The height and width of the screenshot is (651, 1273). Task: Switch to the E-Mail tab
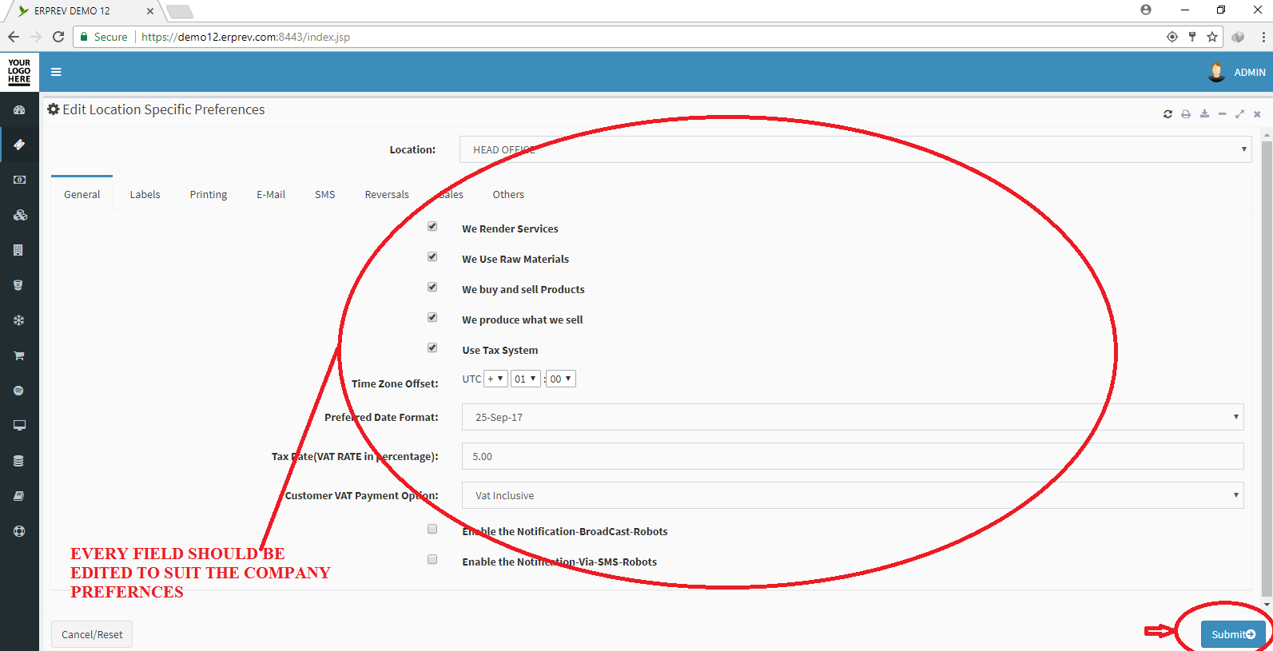coord(271,194)
